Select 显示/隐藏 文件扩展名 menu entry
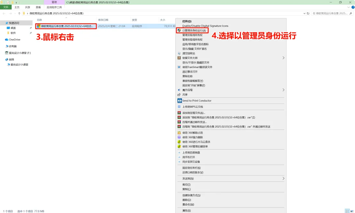Screen dimensions: 355x213 click(195, 49)
